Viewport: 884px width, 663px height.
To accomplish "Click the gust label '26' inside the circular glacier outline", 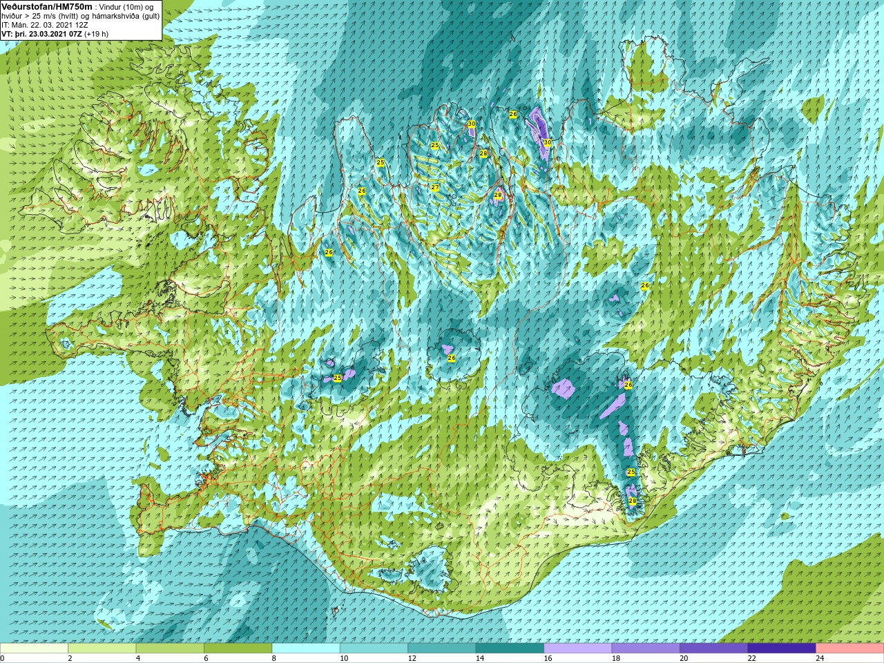I will pyautogui.click(x=452, y=358).
